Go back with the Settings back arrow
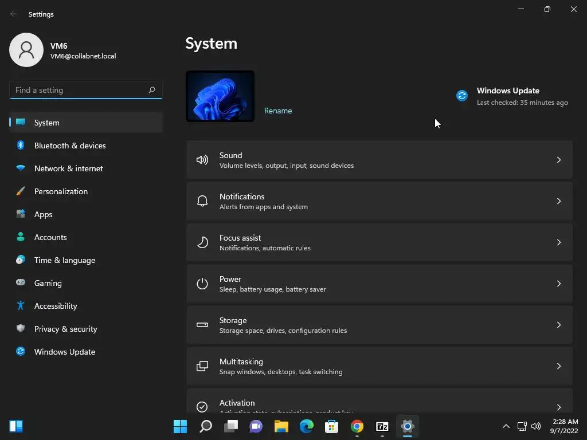The image size is (587, 440). coord(14,14)
